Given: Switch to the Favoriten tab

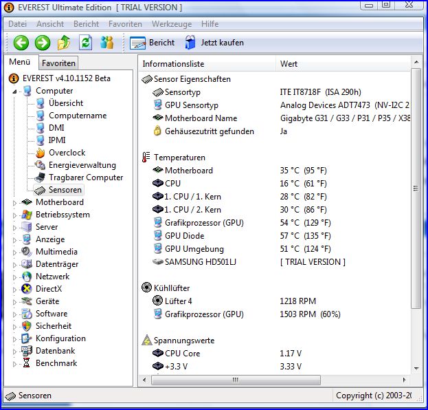Looking at the screenshot, I should 58,63.
